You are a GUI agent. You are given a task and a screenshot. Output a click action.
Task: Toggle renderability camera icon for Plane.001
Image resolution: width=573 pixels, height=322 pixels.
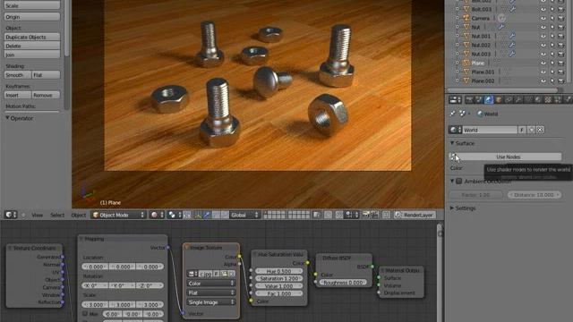(561, 72)
